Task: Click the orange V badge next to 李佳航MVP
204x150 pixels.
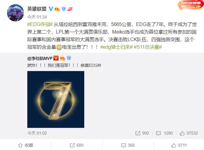Action: (56, 58)
